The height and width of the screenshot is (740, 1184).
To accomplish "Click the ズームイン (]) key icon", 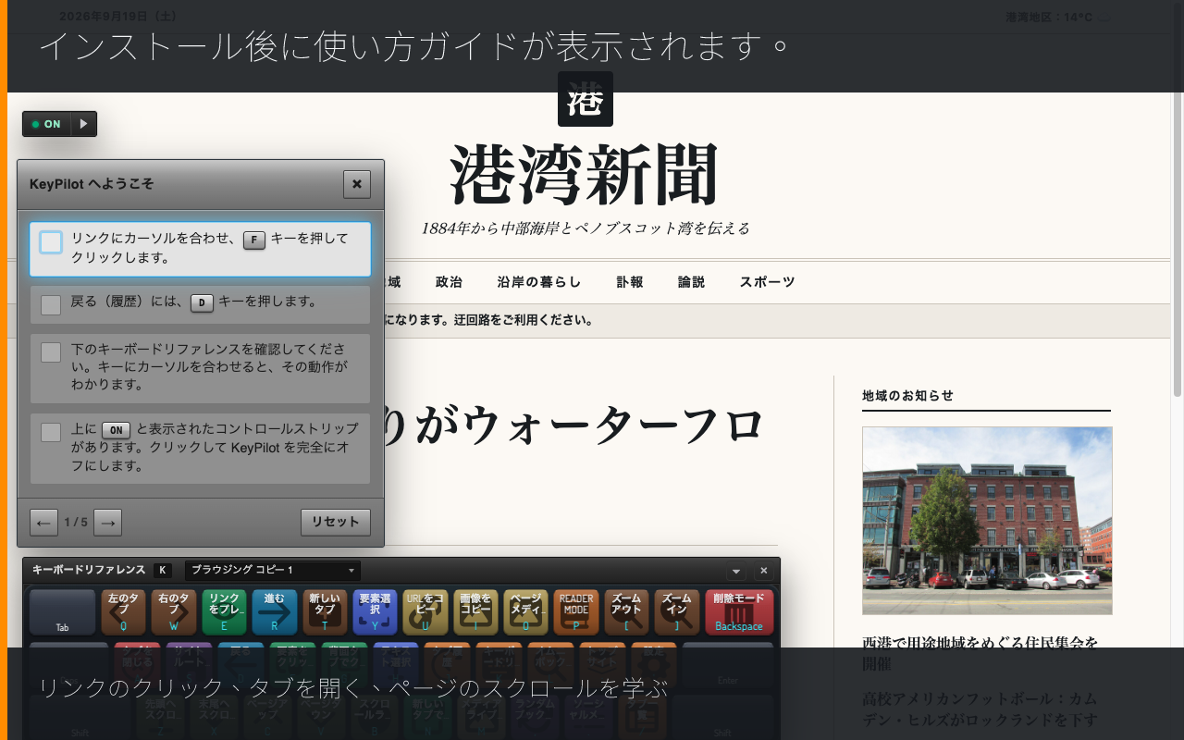I will click(677, 612).
